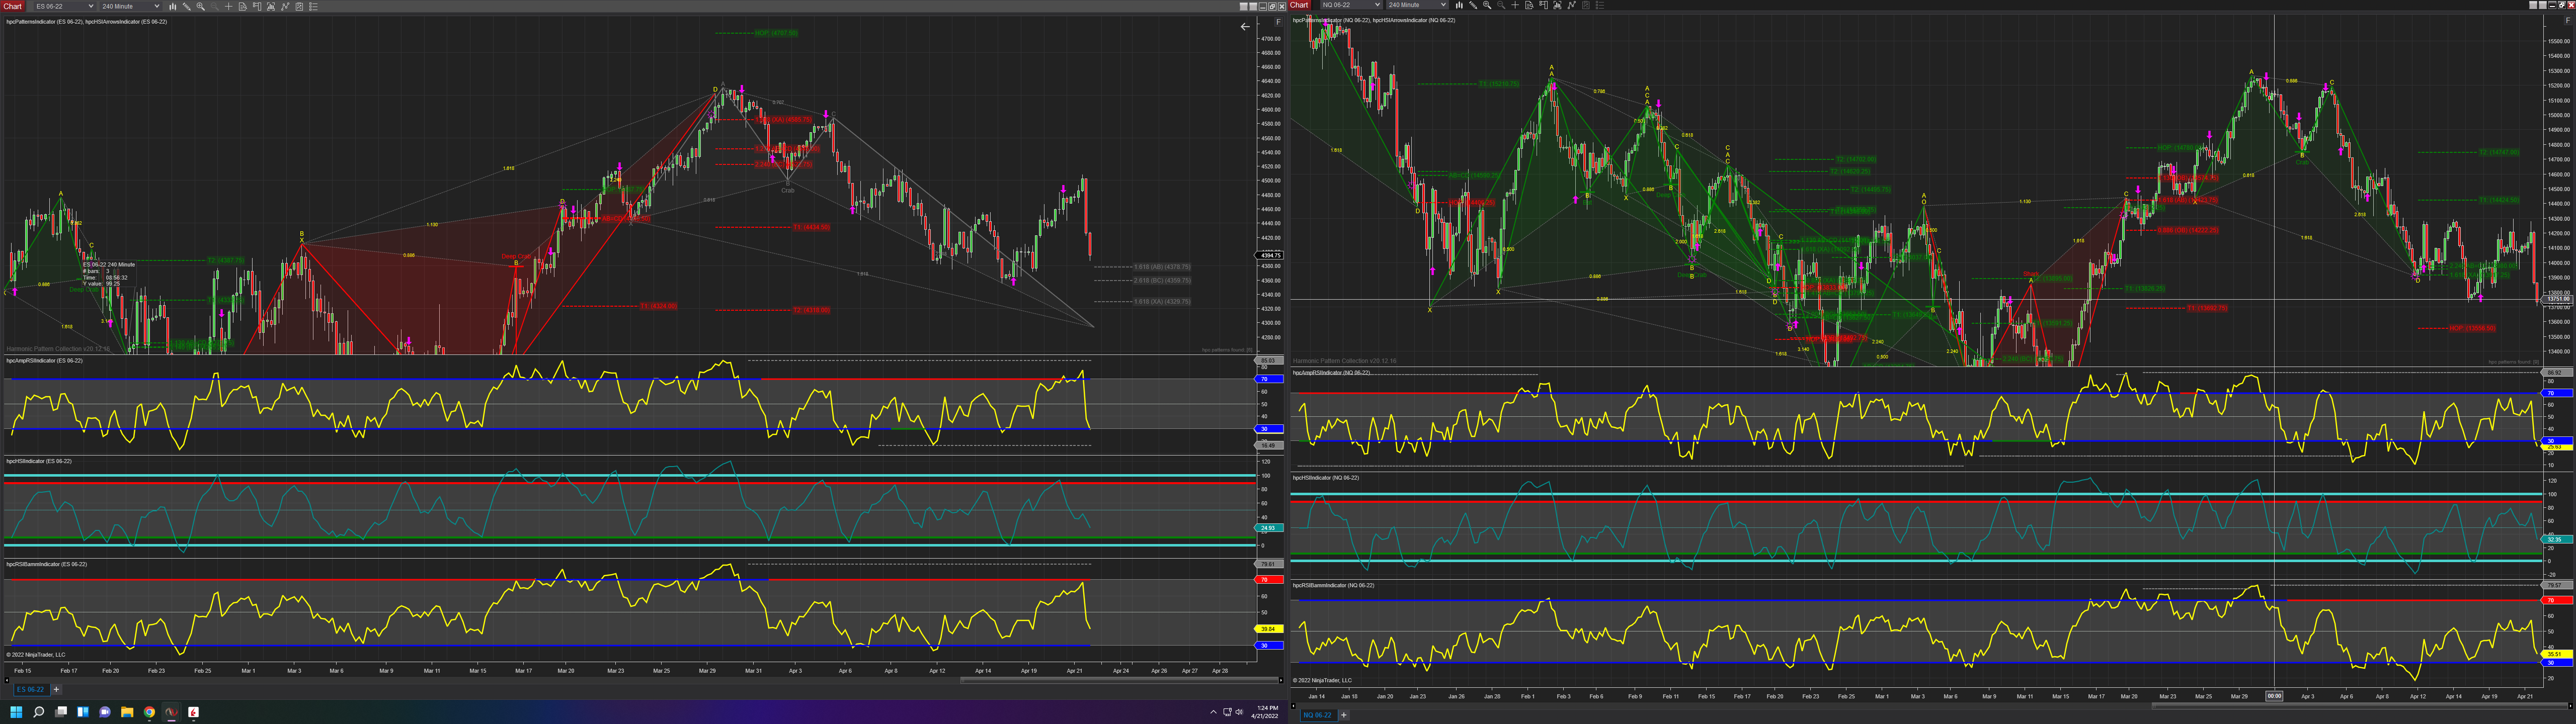Expand the NQ 06-22 instrument dropdown

pos(1350,5)
